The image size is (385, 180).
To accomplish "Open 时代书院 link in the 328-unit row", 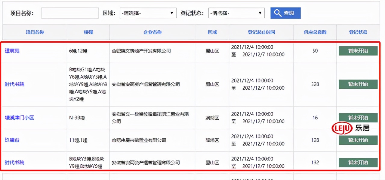I will point(14,84).
